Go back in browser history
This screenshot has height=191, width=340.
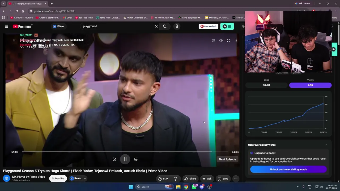pyautogui.click(x=4, y=11)
